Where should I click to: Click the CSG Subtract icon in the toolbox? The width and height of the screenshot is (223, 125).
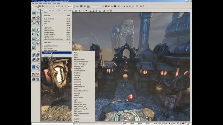point(38,55)
